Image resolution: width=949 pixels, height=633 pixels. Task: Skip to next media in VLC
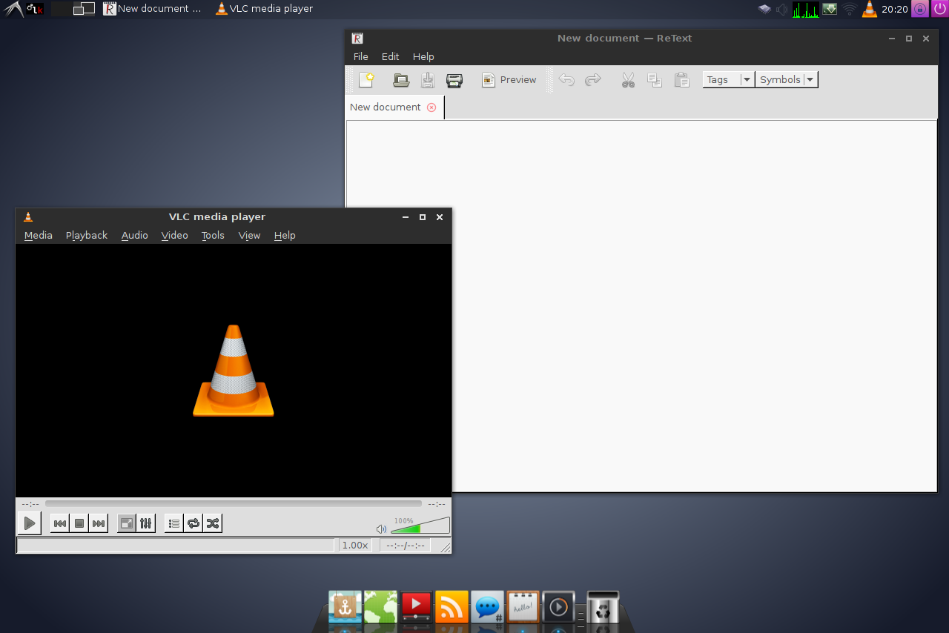[99, 523]
